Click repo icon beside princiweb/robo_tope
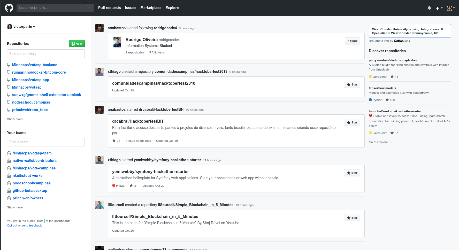This screenshot has width=459, height=250. tap(9, 110)
